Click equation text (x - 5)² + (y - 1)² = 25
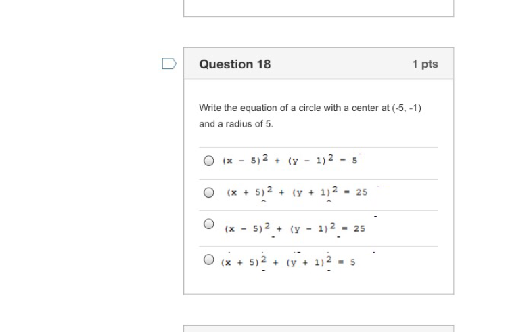This screenshot has width=506, height=332. (x=294, y=228)
